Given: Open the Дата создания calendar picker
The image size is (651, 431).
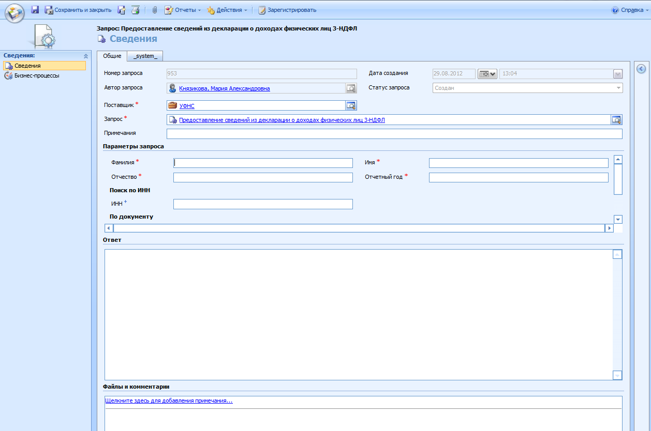Looking at the screenshot, I should point(487,74).
